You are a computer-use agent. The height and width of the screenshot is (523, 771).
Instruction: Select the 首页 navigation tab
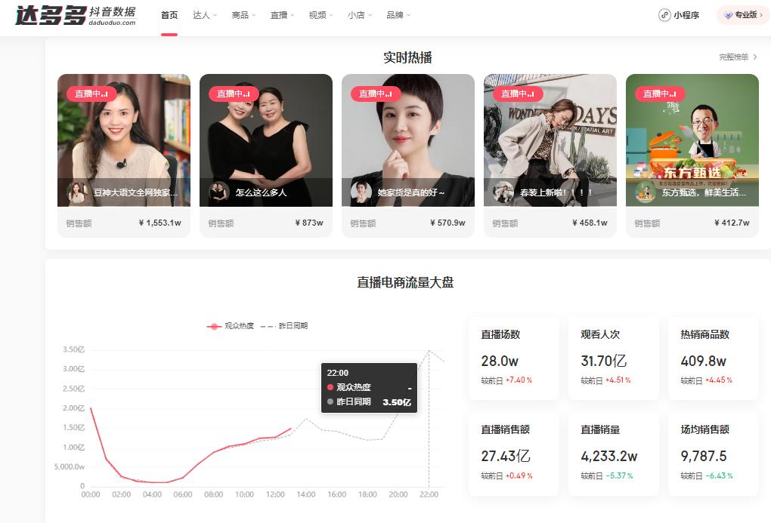[x=168, y=14]
